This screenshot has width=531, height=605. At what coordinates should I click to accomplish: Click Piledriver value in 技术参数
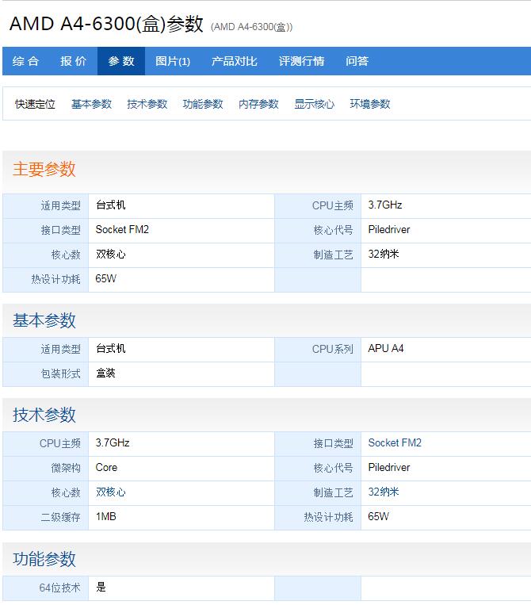(x=388, y=467)
